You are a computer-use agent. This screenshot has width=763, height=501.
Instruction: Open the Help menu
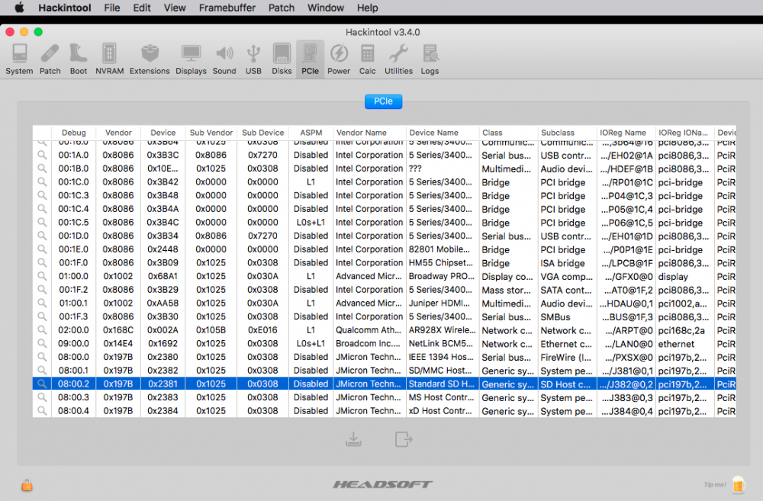[368, 8]
